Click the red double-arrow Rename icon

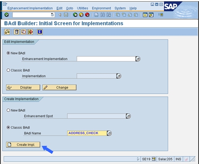click(31, 32)
